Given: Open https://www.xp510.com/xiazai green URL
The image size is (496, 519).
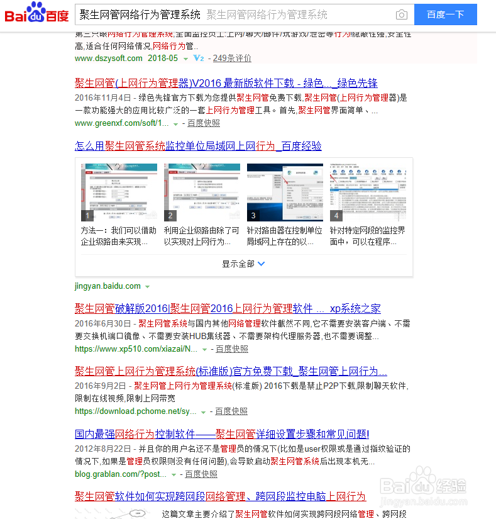Looking at the screenshot, I should (136, 349).
